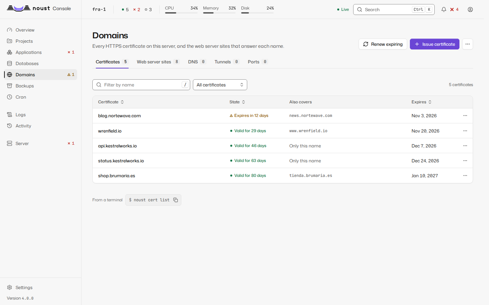Image resolution: width=489 pixels, height=305 pixels.
Task: Navigate to Backups in the sidebar
Action: (x=41, y=86)
